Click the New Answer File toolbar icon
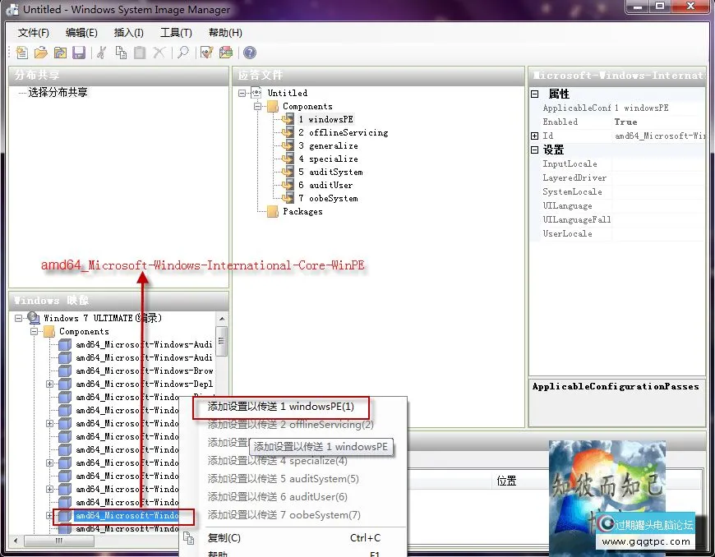Viewport: 715px width, 557px height. [21, 53]
